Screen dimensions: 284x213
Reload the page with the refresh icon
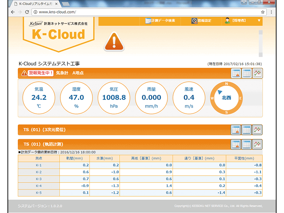pyautogui.click(x=27, y=12)
